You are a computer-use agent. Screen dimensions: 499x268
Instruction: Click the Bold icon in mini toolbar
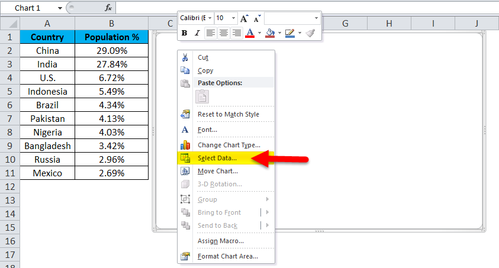point(184,33)
